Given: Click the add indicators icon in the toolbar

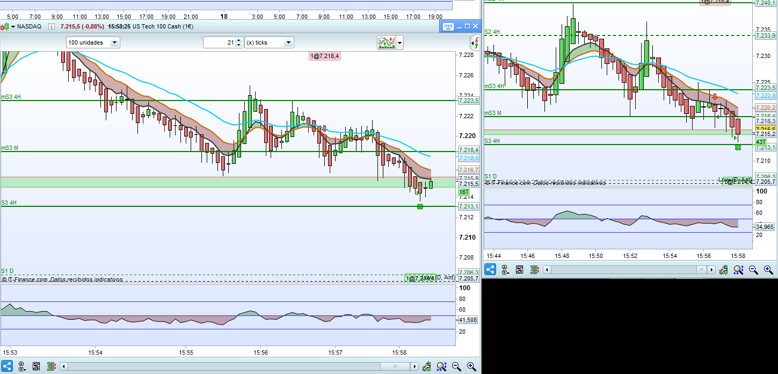Looking at the screenshot, I should coord(387,42).
